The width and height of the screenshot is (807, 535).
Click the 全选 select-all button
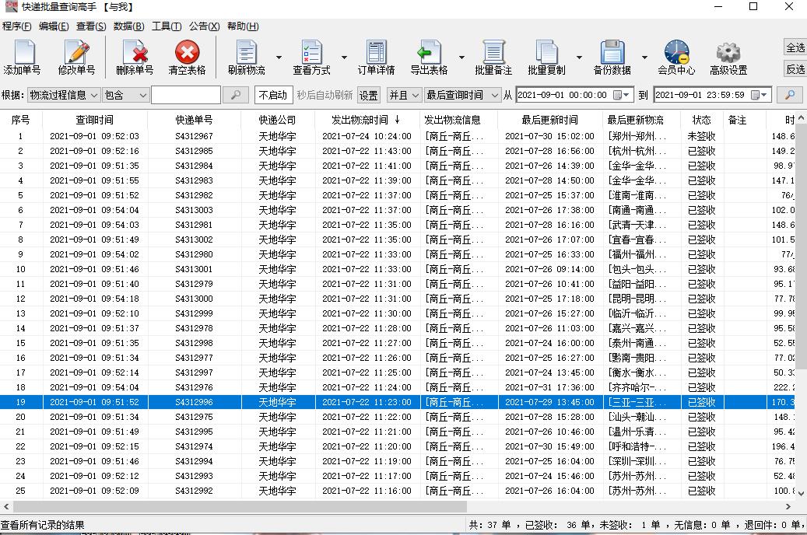(797, 48)
